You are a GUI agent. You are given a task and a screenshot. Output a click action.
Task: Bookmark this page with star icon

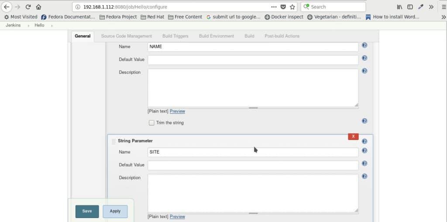coord(292,7)
